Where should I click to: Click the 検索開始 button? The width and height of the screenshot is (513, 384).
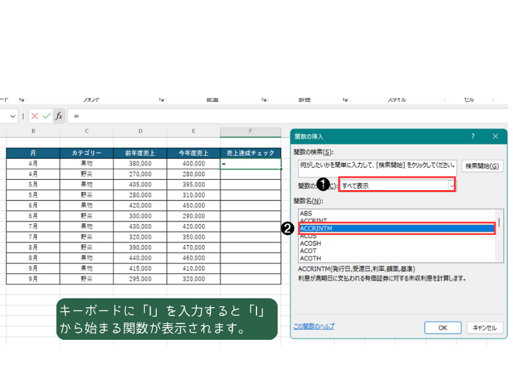pos(481,166)
